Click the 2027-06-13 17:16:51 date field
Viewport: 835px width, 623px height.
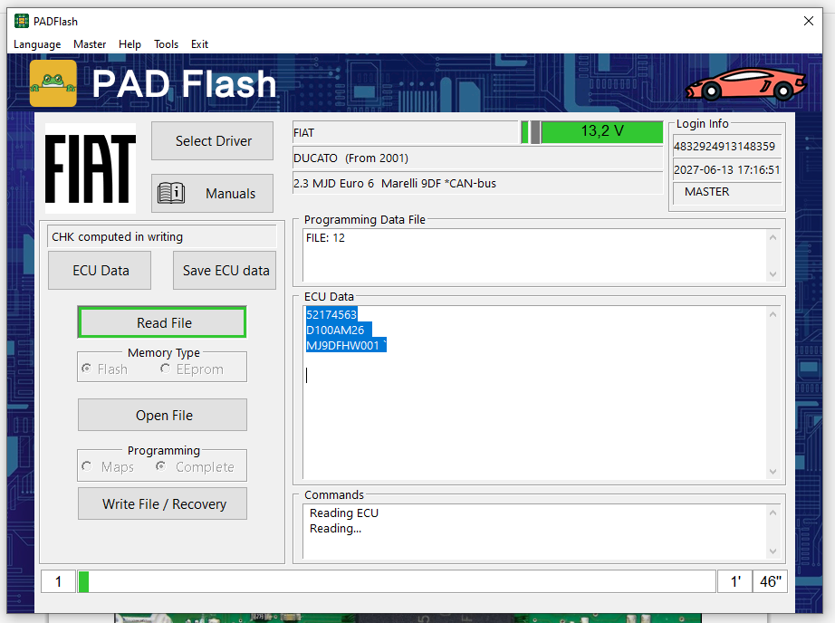(726, 170)
